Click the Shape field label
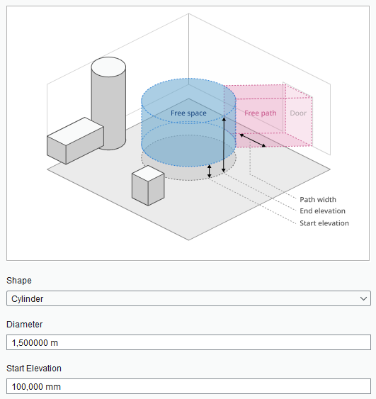 (19, 281)
